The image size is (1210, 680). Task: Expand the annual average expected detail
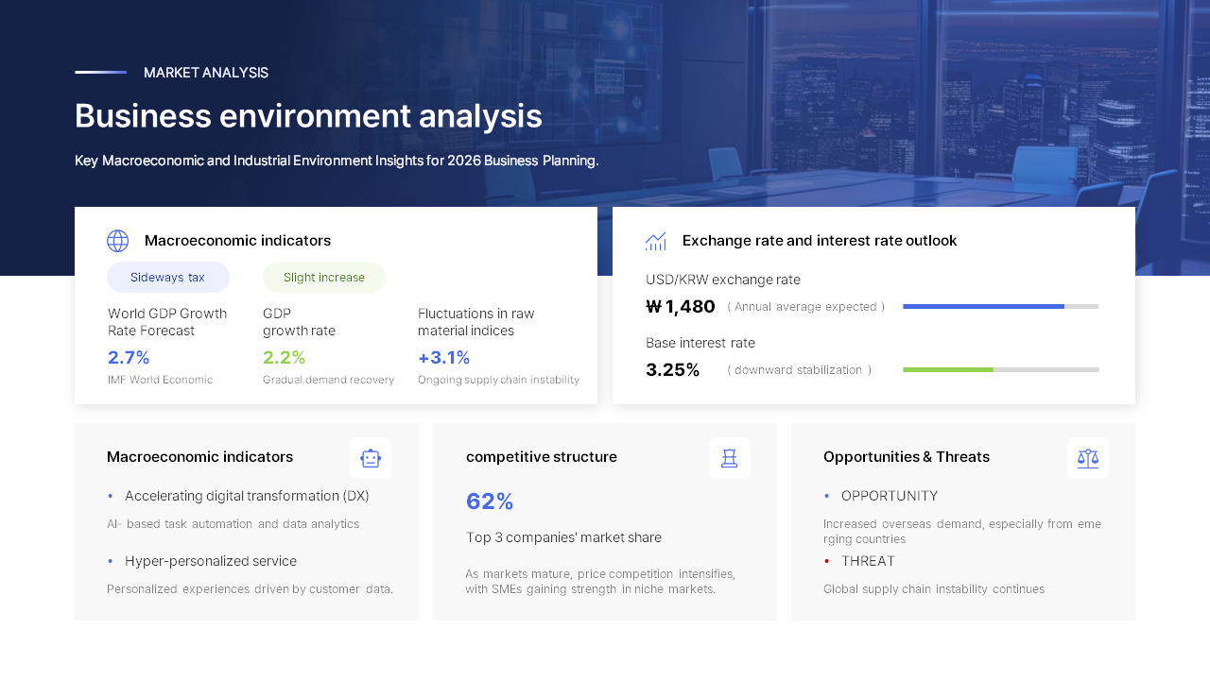tap(807, 306)
